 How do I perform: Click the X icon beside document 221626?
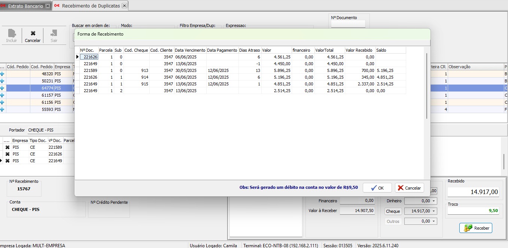(7, 154)
